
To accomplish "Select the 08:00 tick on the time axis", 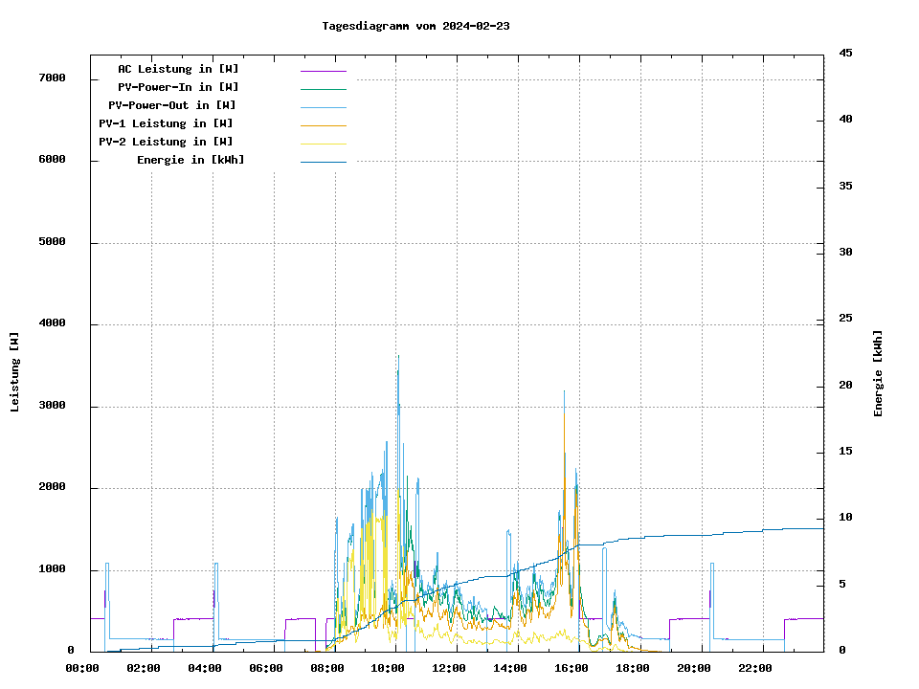I will click(x=327, y=669).
